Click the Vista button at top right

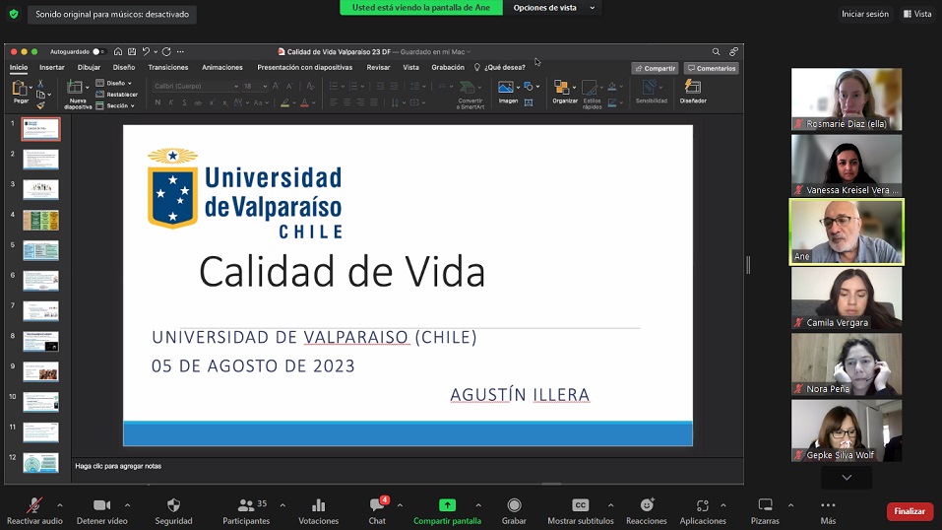[917, 14]
